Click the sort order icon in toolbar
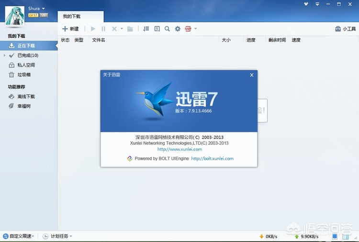 point(146,29)
